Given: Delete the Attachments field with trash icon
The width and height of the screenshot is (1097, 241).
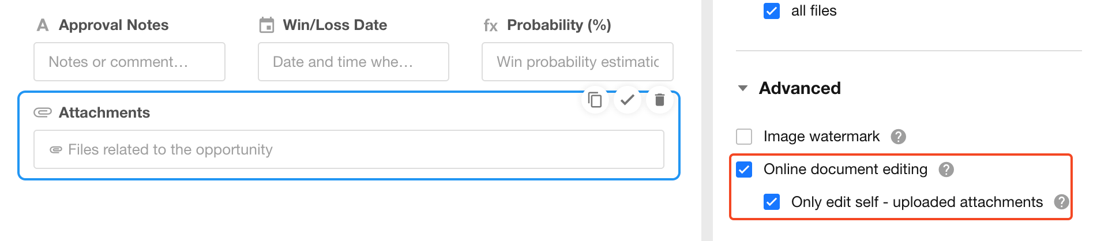Looking at the screenshot, I should click(x=660, y=100).
